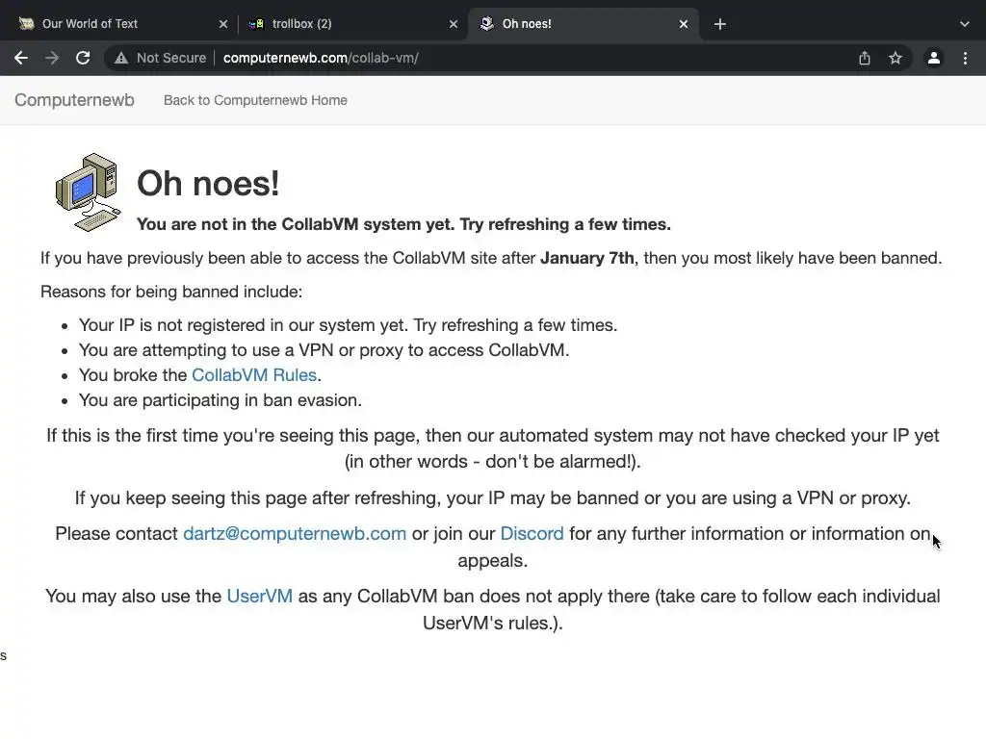
Task: Click the forward navigation arrow
Action: pyautogui.click(x=52, y=58)
